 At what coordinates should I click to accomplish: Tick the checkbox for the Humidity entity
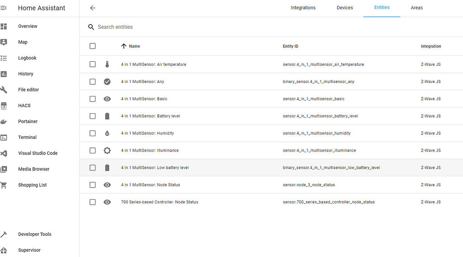[x=93, y=133]
